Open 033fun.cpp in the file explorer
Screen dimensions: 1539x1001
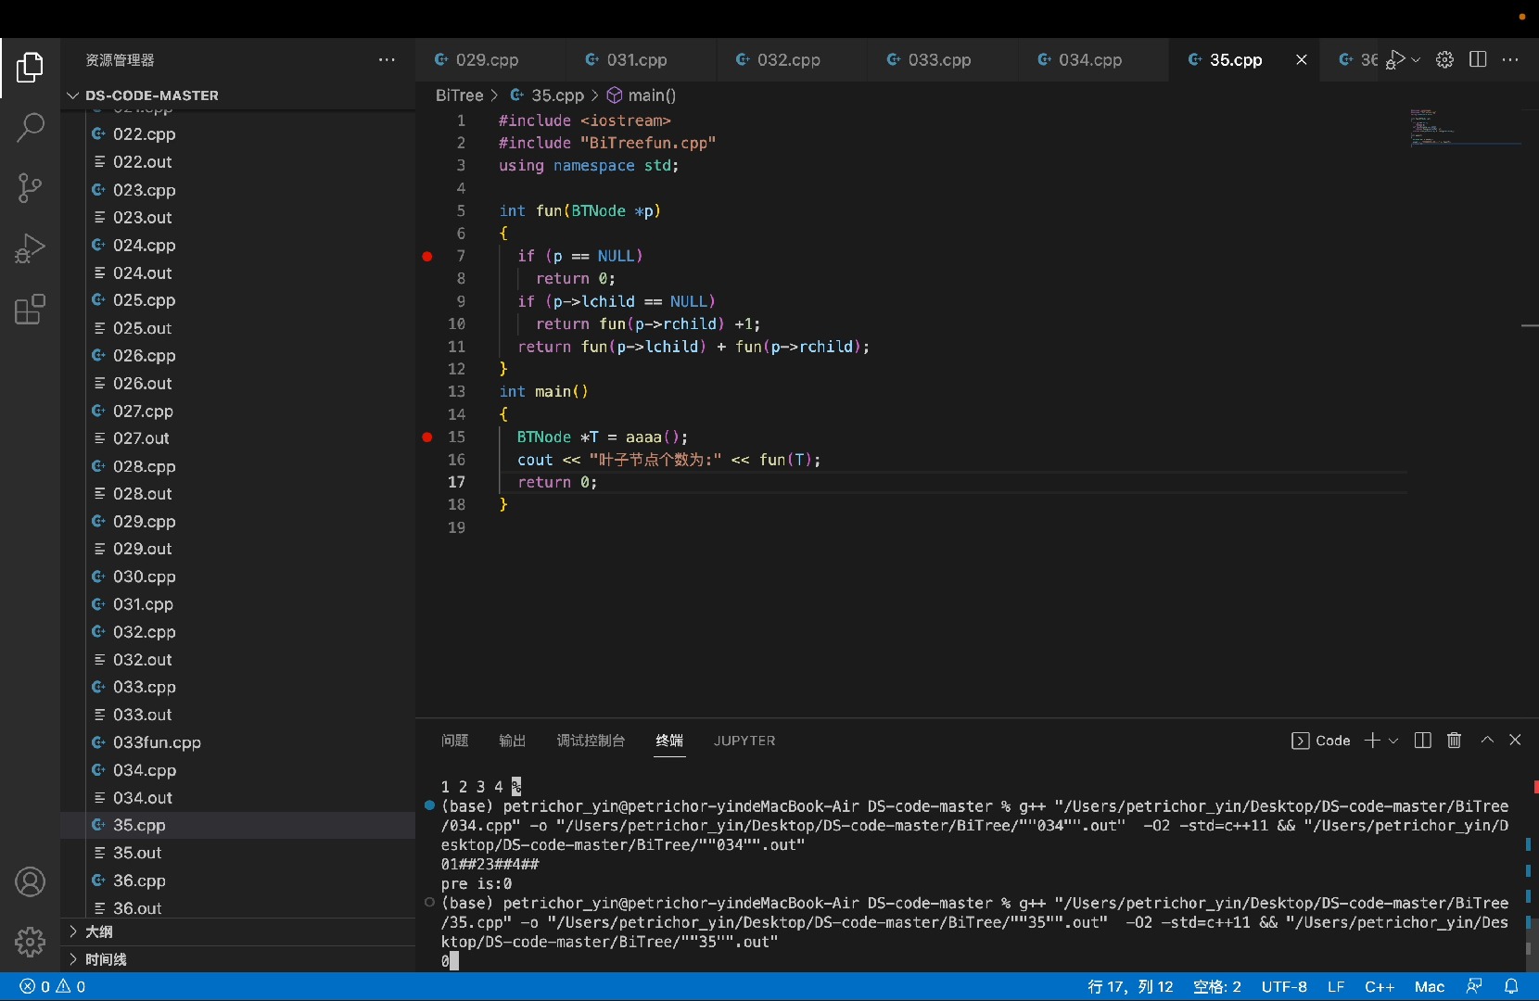click(238, 742)
